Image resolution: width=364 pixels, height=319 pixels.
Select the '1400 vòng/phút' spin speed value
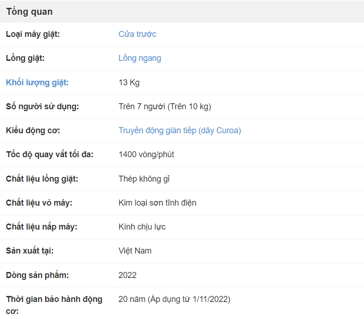coord(146,154)
